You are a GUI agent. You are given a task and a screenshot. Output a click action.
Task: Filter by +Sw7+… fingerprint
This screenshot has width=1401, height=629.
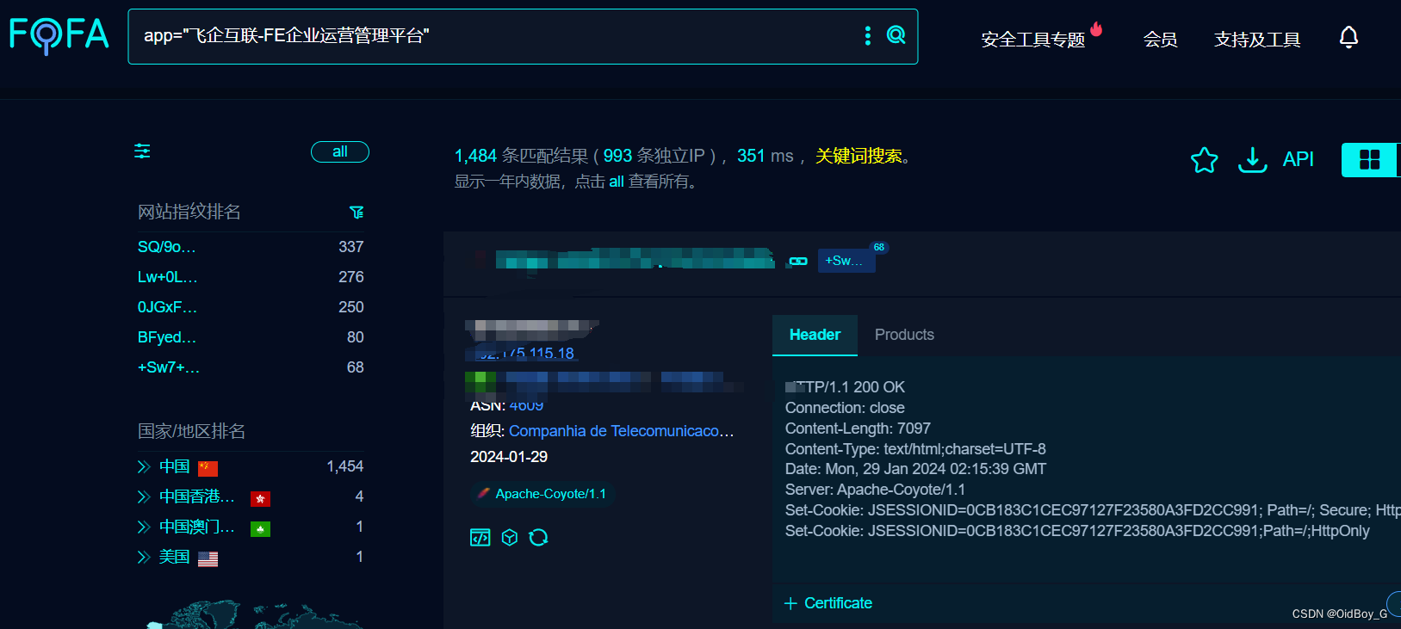tap(169, 367)
